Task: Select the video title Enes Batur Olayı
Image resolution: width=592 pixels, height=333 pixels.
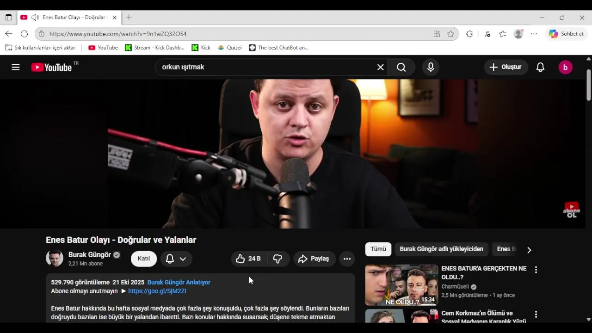Action: [x=121, y=240]
